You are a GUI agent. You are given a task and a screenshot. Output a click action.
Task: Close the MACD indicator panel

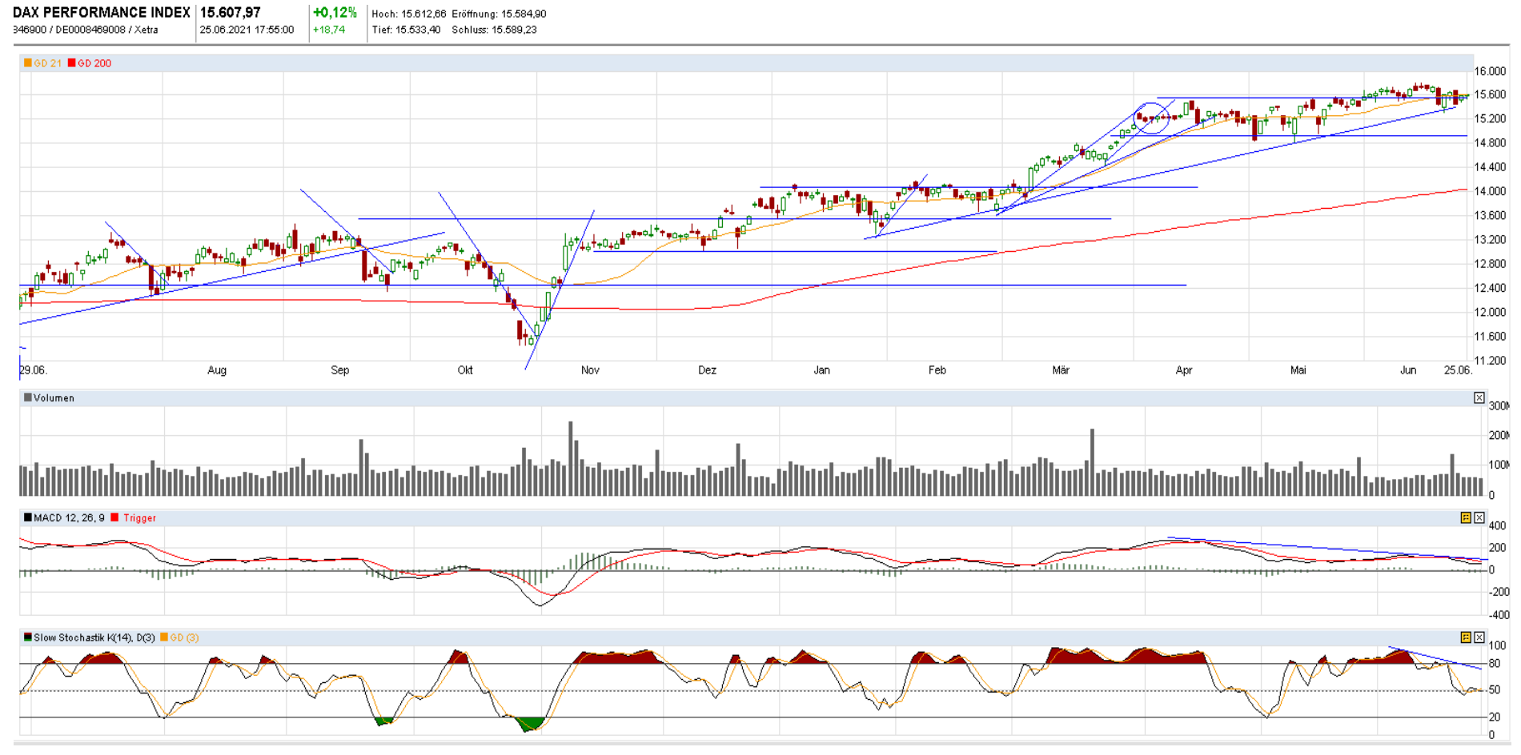(1479, 518)
